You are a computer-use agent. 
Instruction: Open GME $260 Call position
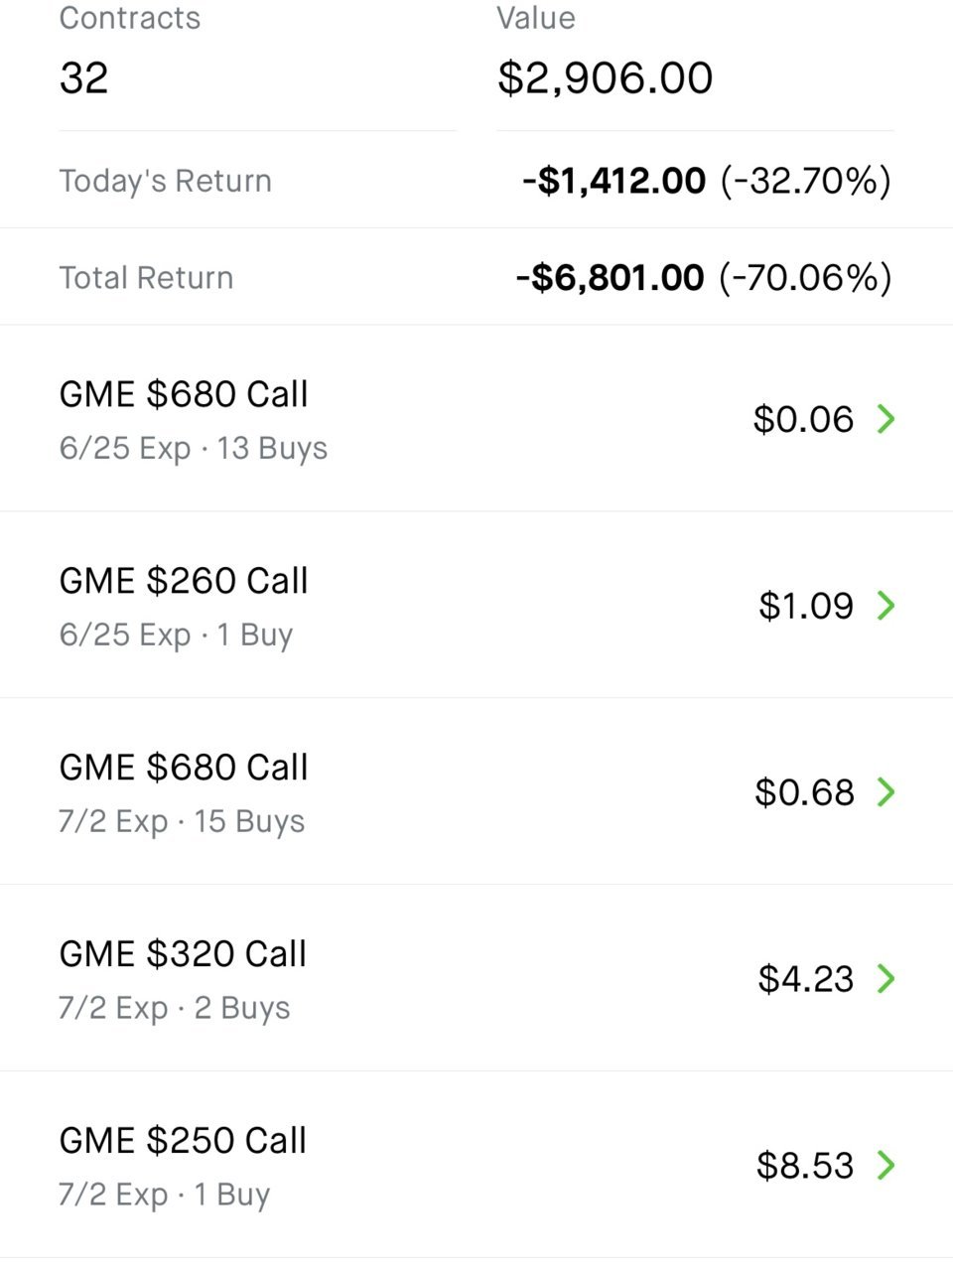coord(476,606)
